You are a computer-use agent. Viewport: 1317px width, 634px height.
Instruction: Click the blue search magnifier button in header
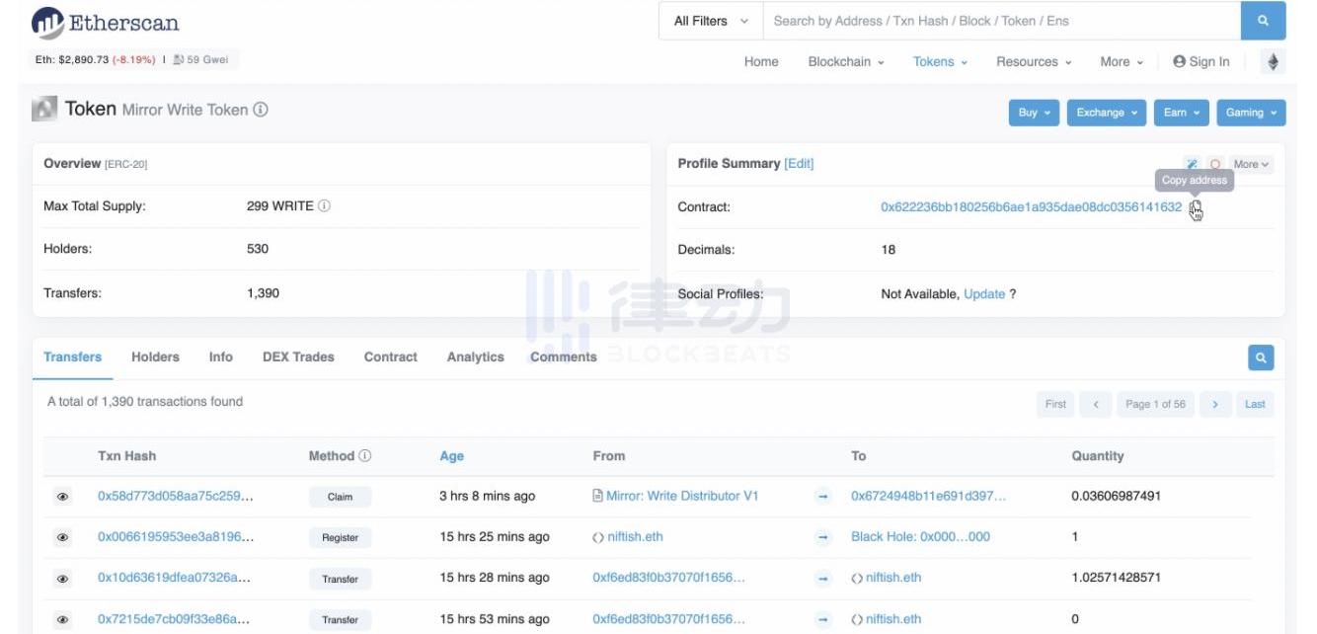pos(1263,21)
